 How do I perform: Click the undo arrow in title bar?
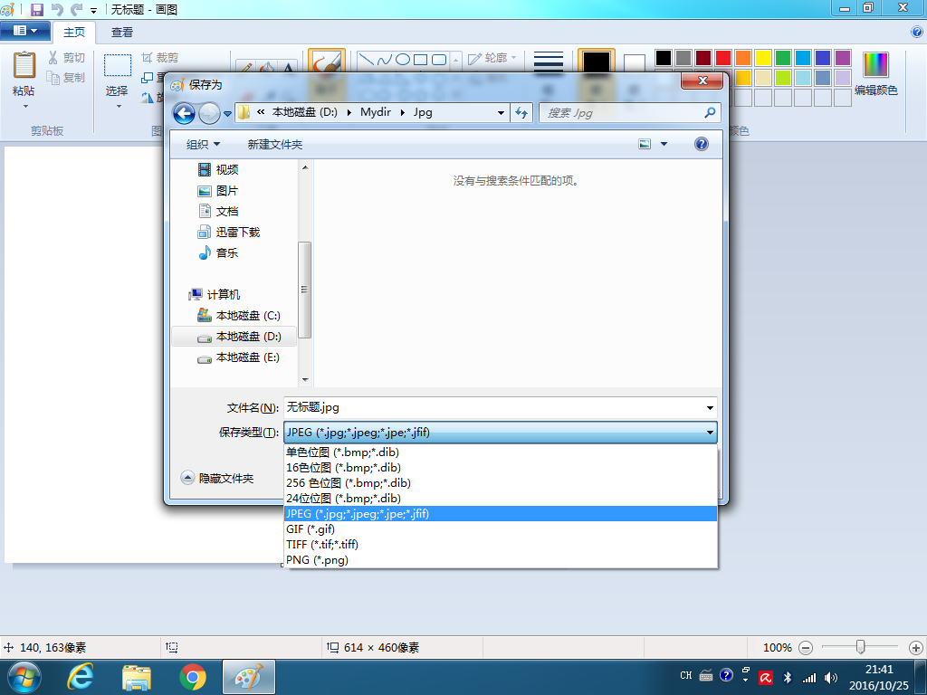point(57,9)
